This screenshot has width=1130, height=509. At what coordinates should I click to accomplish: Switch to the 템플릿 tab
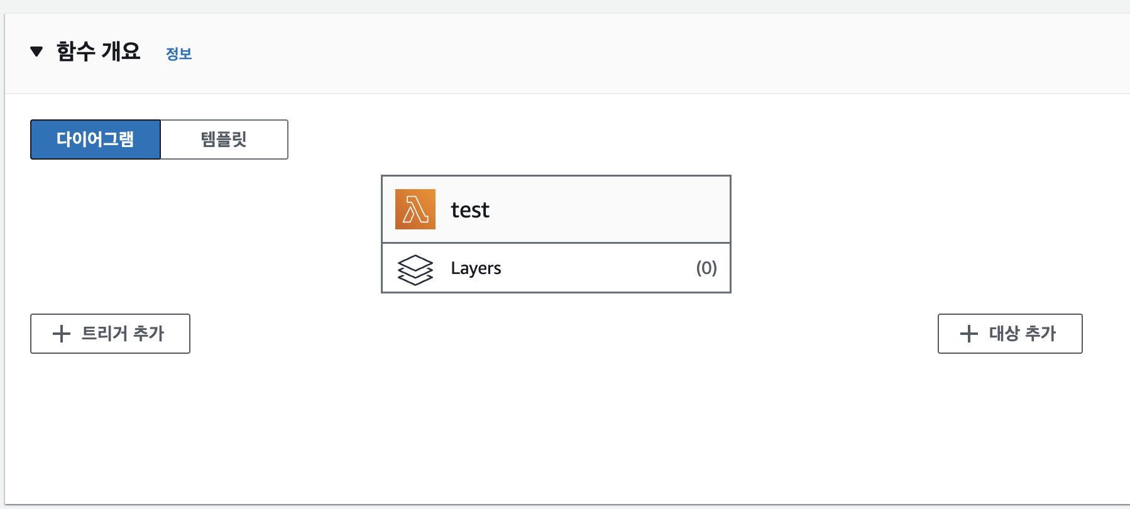[x=224, y=140]
